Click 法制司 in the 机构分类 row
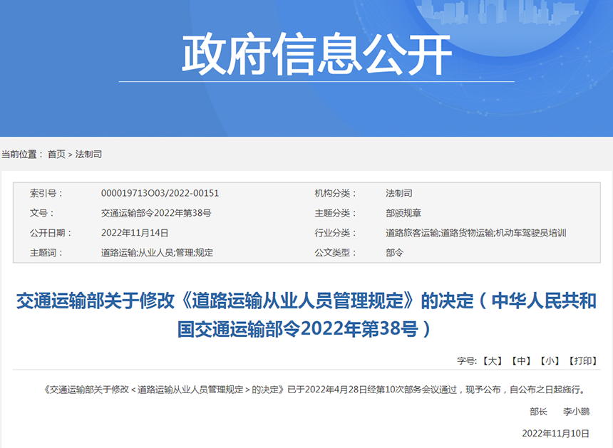The image size is (613, 448). [398, 193]
